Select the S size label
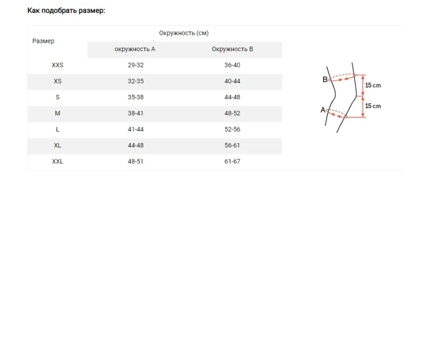The height and width of the screenshot is (362, 423). (58, 97)
